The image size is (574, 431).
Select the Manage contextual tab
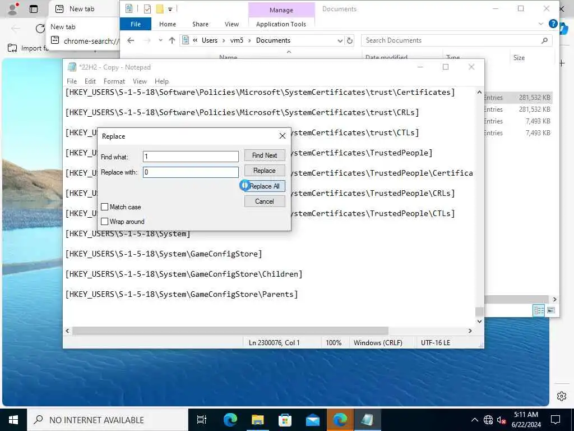coord(281,10)
